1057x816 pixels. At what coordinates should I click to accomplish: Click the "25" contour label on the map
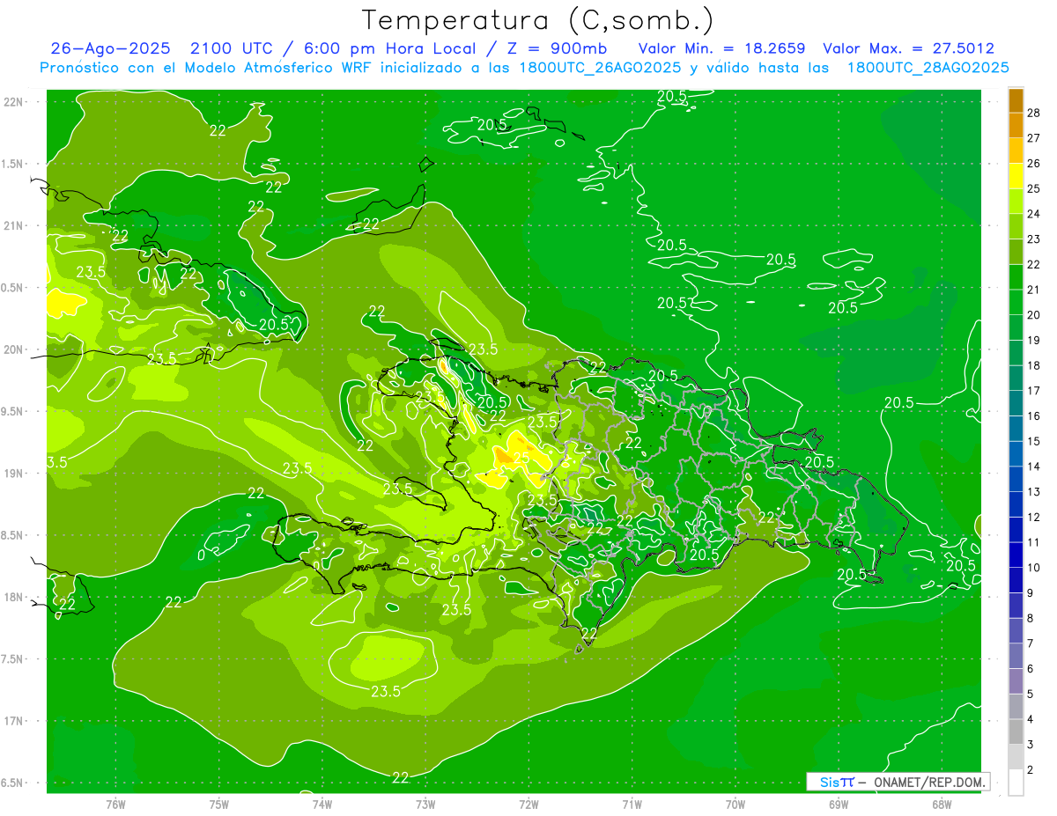[521, 457]
